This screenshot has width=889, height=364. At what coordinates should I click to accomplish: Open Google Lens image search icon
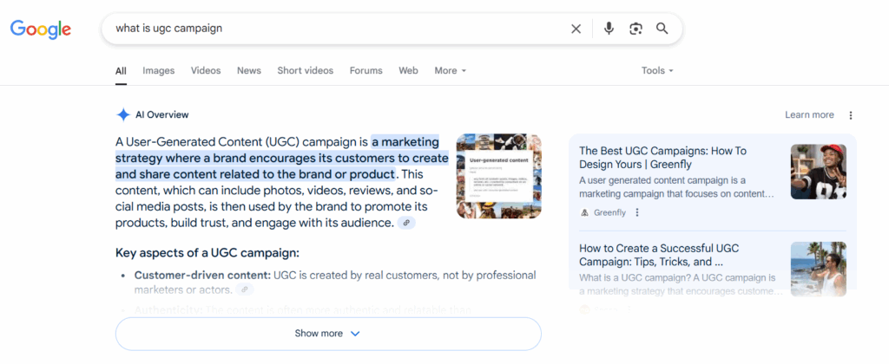(635, 29)
